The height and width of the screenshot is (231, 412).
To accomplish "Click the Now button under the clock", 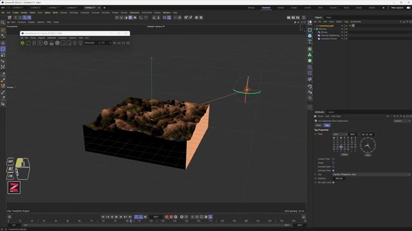I will [368, 155].
